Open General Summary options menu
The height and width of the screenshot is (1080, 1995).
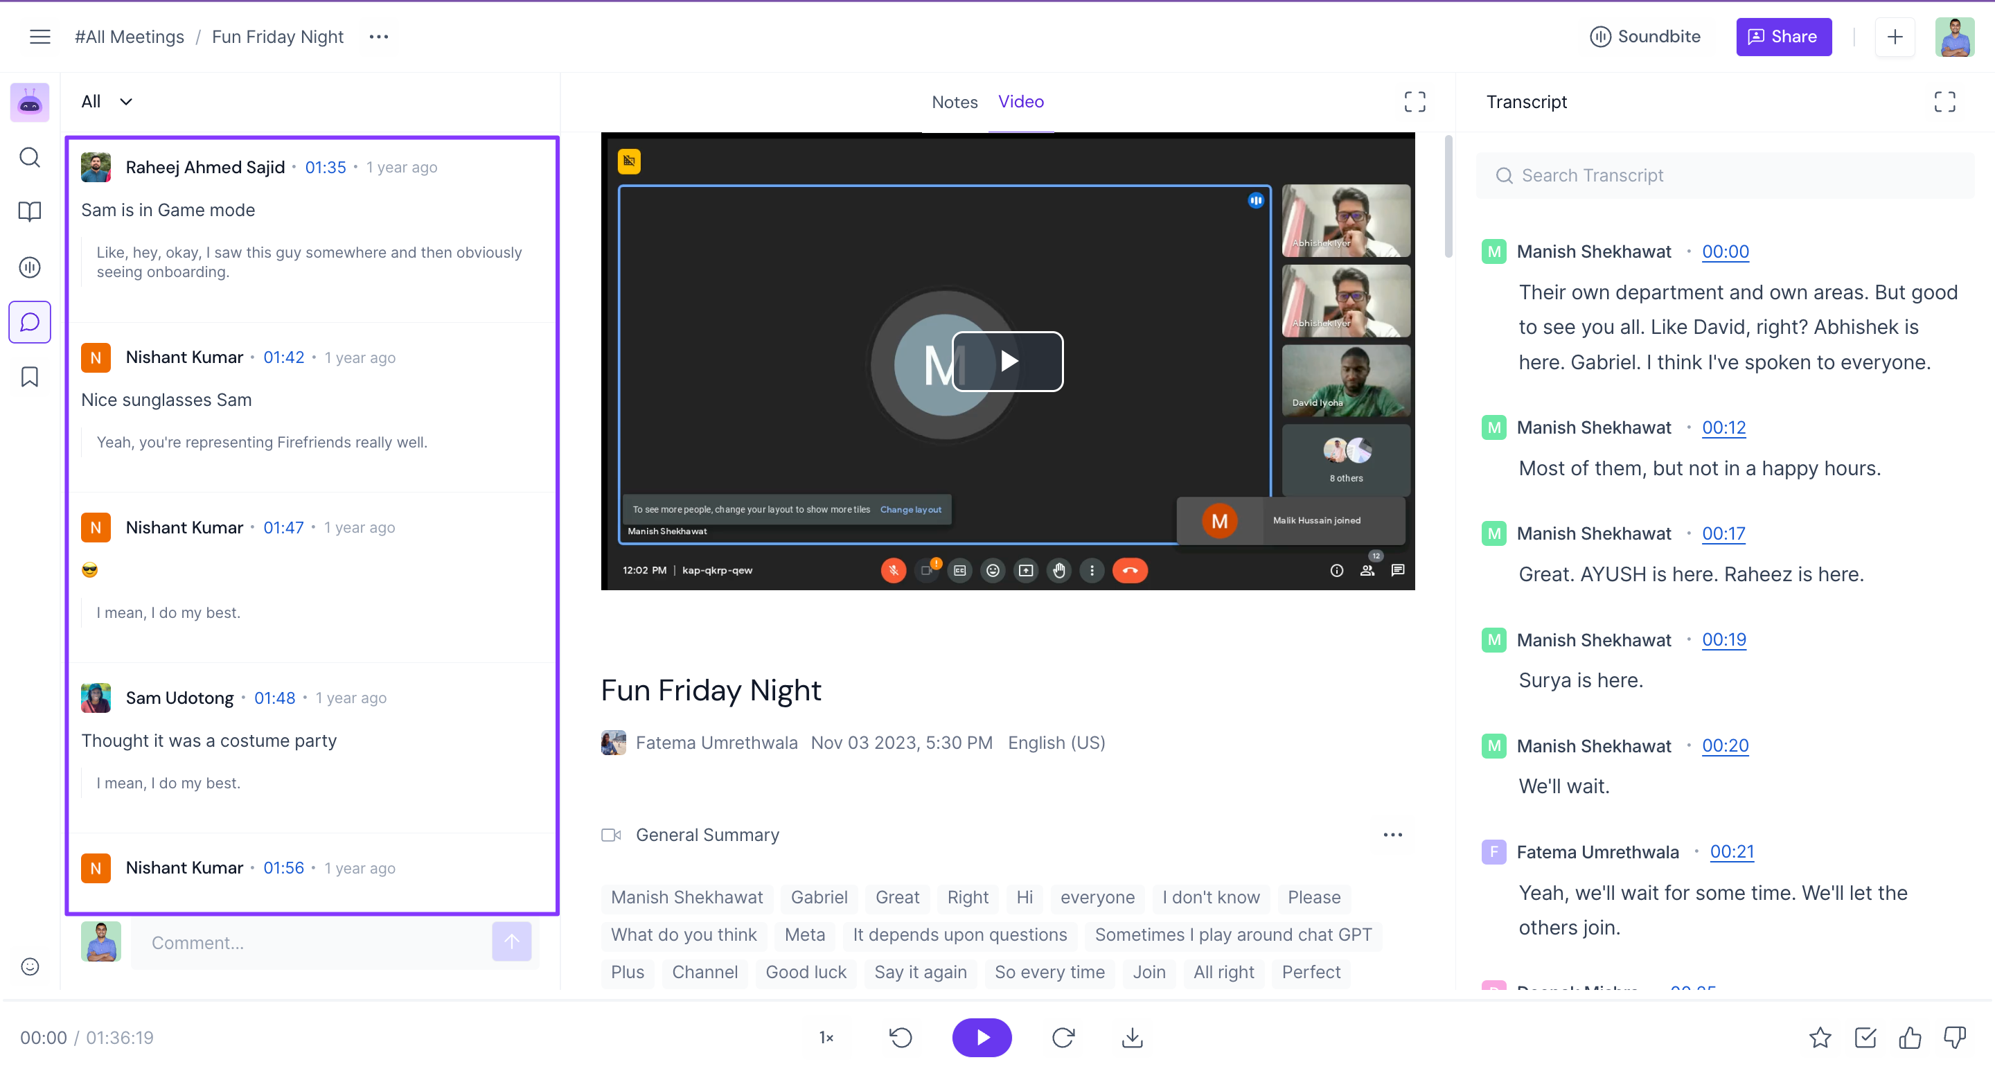[x=1392, y=834]
